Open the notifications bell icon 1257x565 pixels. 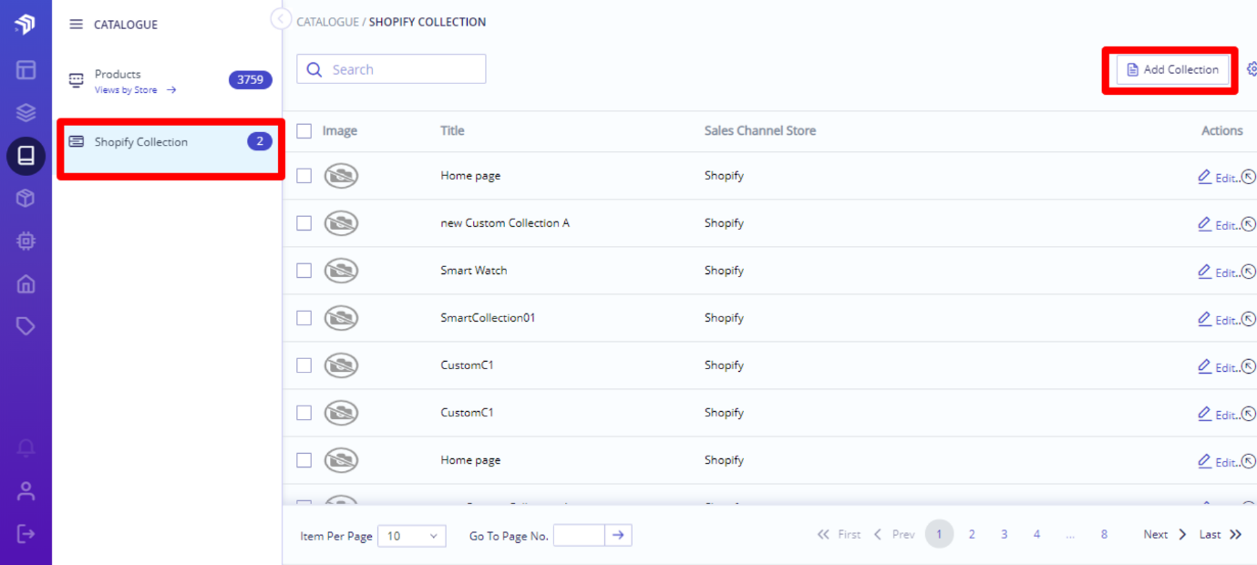[26, 448]
